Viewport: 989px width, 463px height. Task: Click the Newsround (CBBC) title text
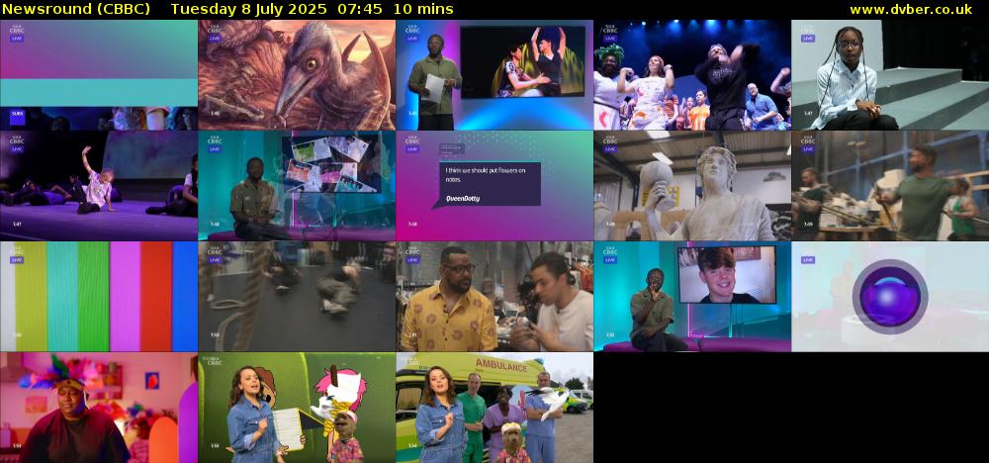(76, 9)
